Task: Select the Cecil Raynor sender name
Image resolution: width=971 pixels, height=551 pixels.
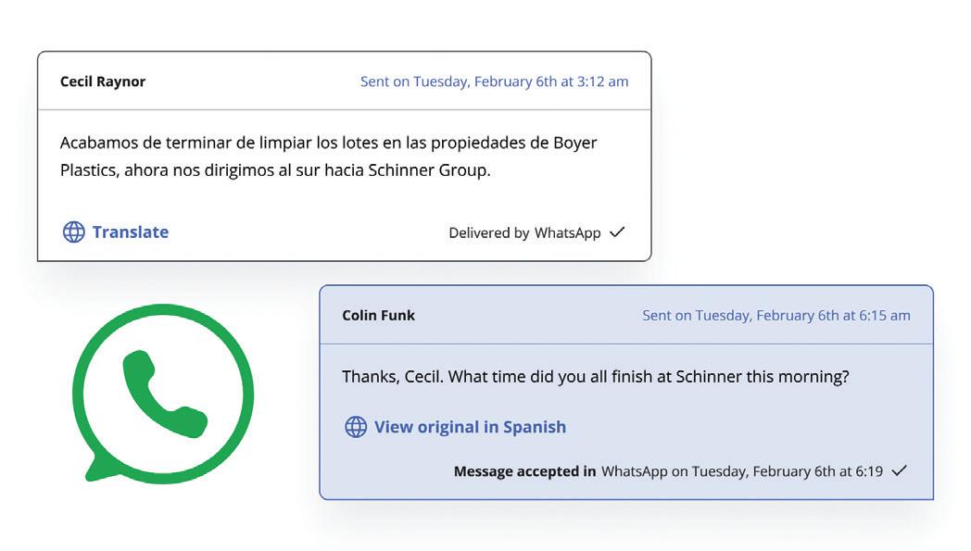Action: 103,81
